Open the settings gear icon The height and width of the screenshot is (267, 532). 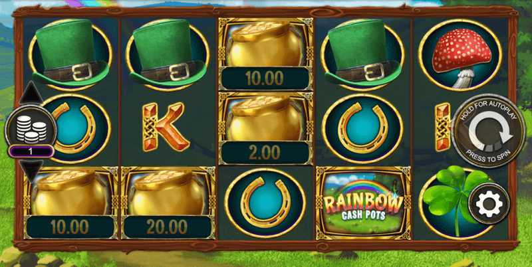[x=489, y=204]
